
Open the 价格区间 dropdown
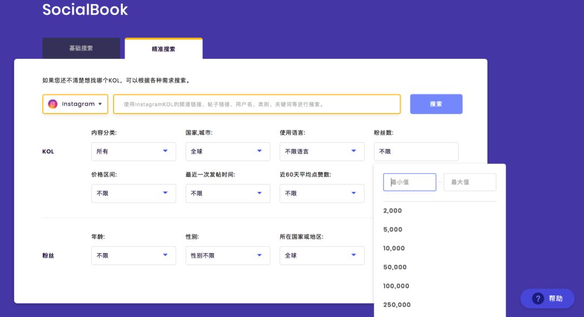click(x=134, y=193)
